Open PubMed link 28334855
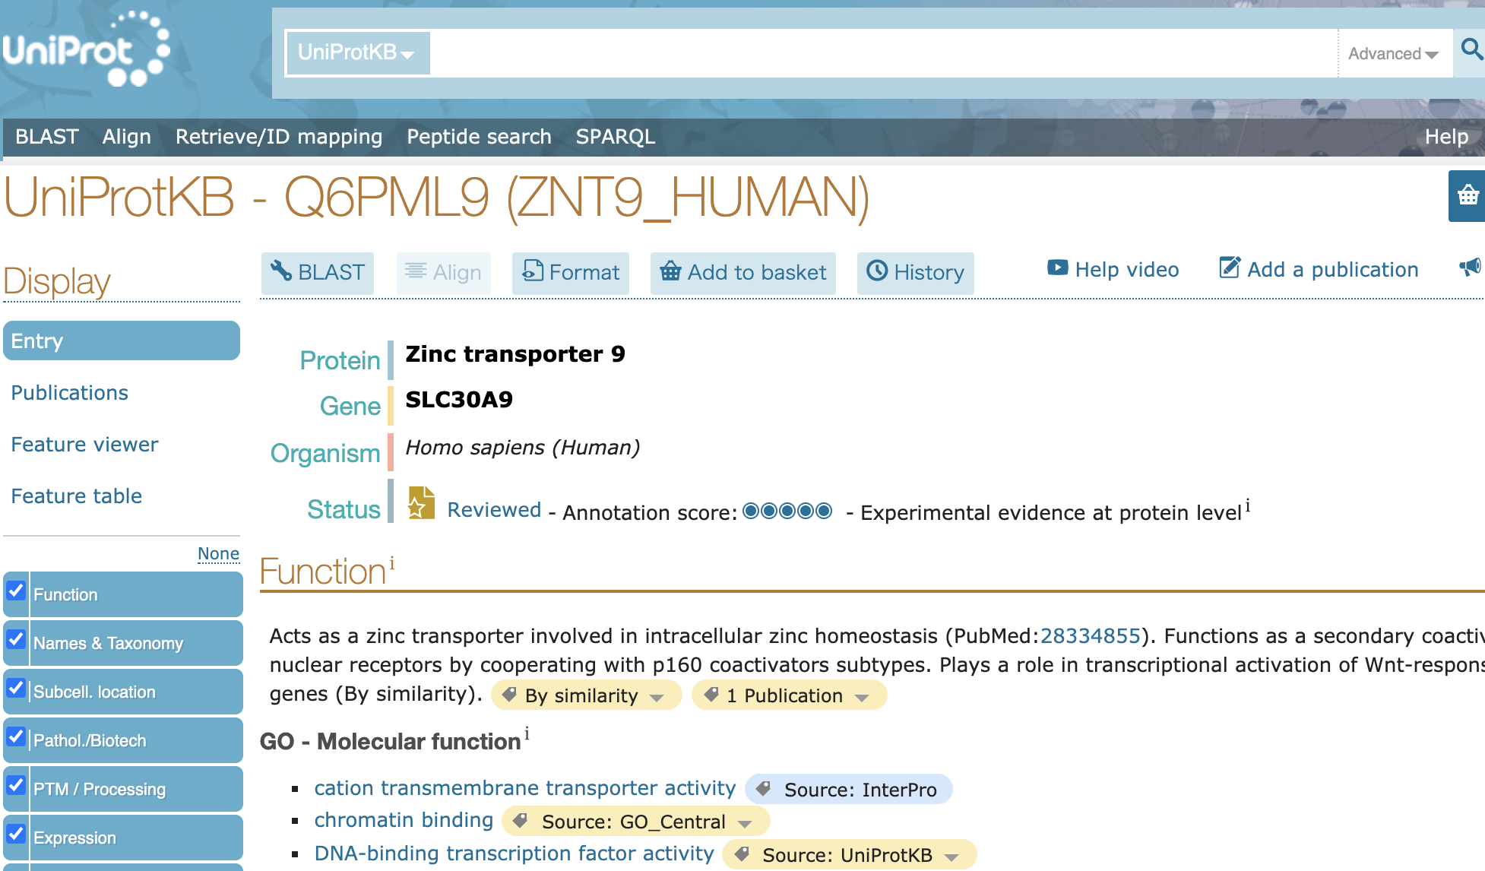Image resolution: width=1485 pixels, height=871 pixels. click(x=1090, y=636)
